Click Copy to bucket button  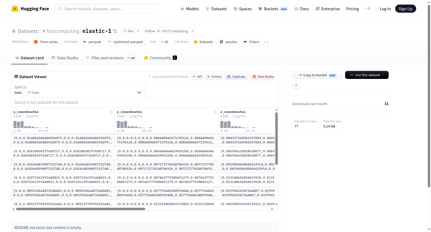click(317, 75)
